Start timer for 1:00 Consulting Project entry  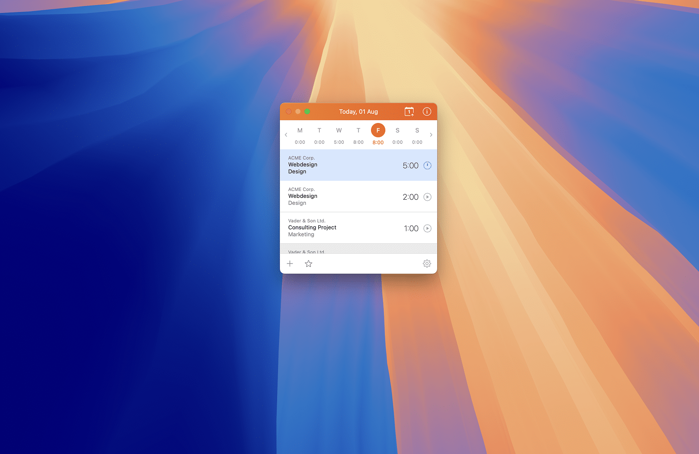pyautogui.click(x=427, y=228)
